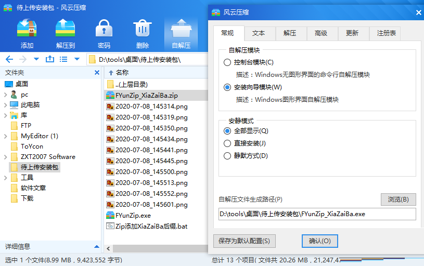Close the 风云压缩 settings dialog
Screen dimensions: 424x266
(419, 12)
